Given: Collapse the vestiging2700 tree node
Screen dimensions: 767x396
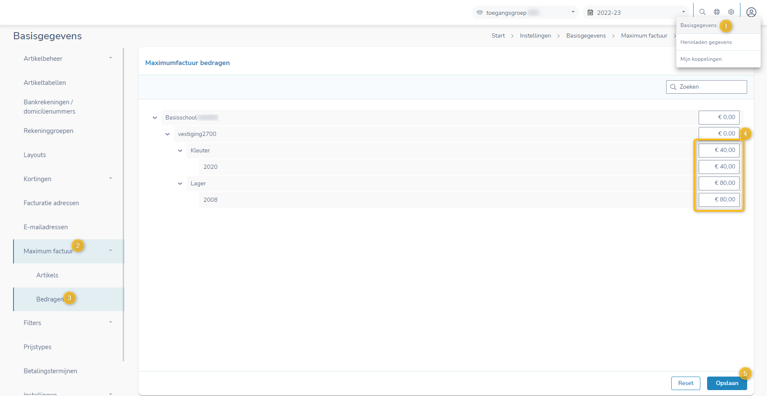Looking at the screenshot, I should 167,134.
